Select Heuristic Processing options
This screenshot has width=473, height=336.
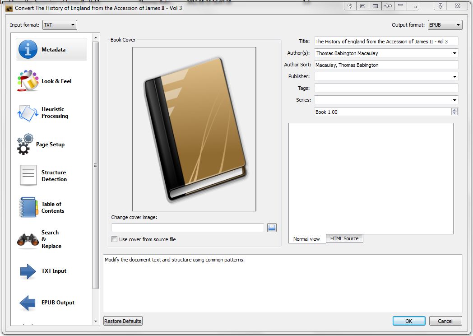pos(51,113)
